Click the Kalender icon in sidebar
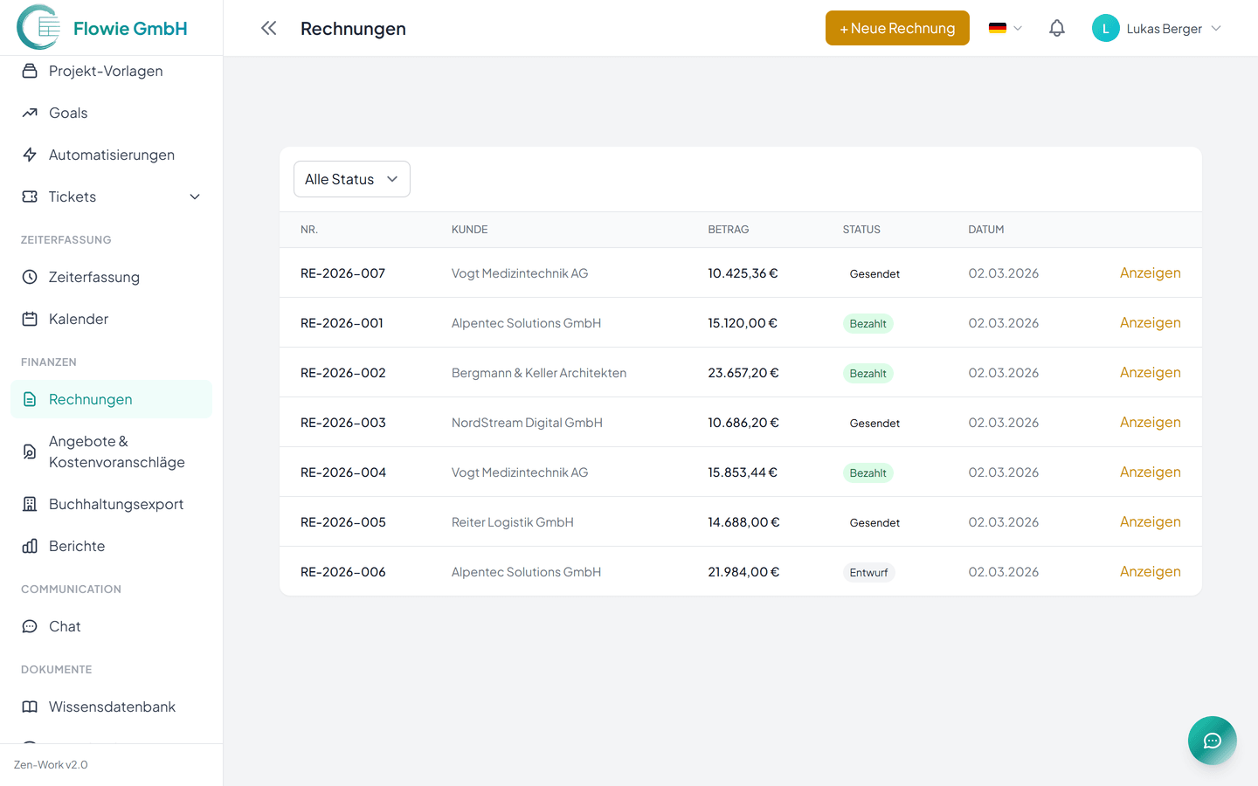Viewport: 1258px width, 786px height. (x=30, y=319)
